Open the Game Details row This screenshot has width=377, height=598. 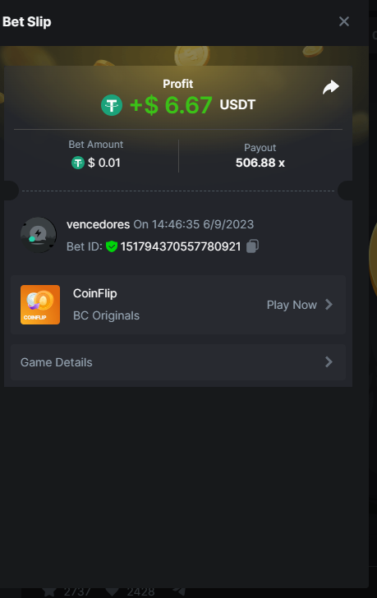pos(178,362)
